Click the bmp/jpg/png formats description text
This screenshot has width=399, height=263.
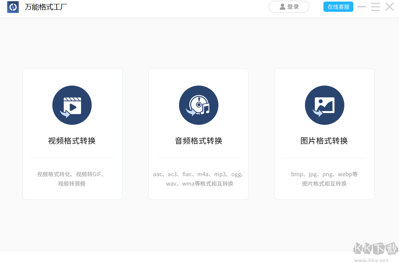coord(324,179)
